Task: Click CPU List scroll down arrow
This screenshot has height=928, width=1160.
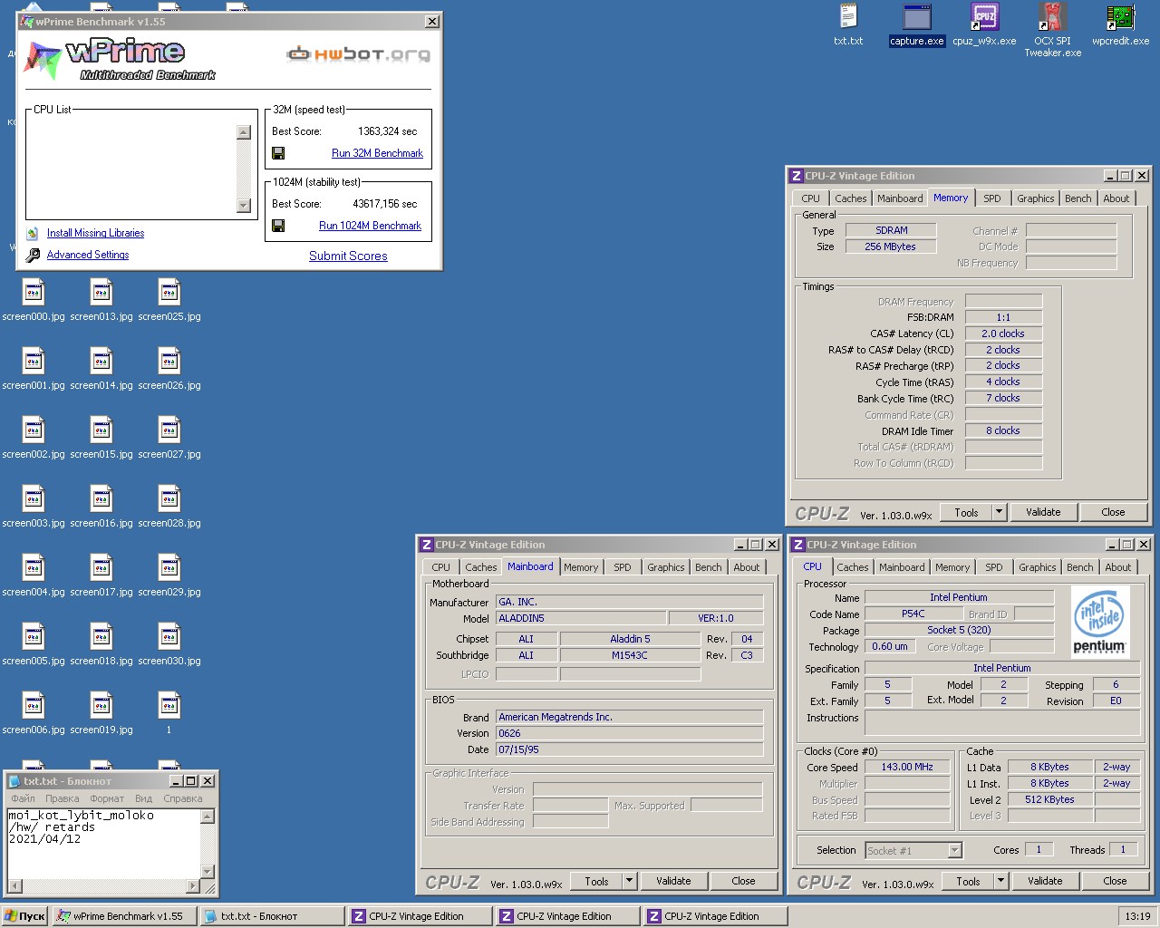Action: point(243,206)
